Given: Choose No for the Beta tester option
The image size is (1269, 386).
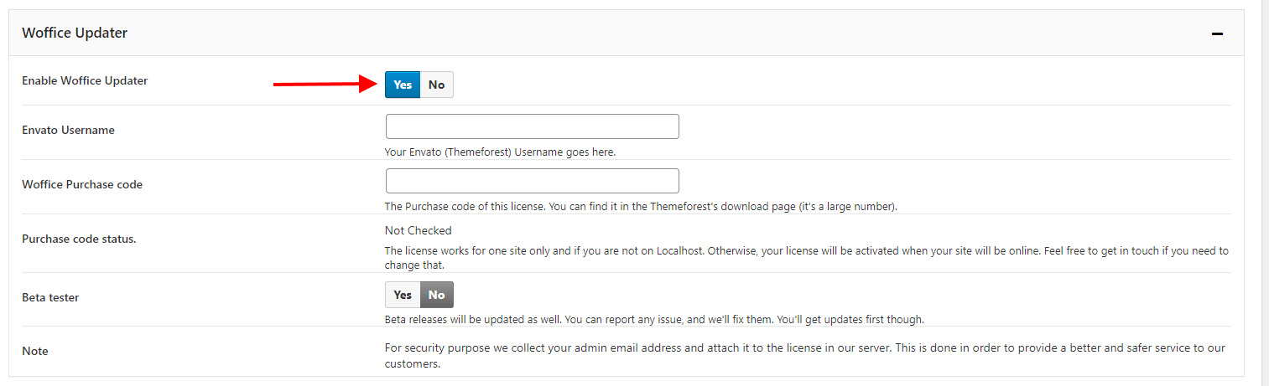Looking at the screenshot, I should coord(436,295).
